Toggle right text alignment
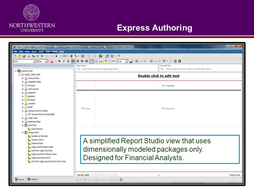The width and height of the screenshot is (254, 190). click(82, 61)
